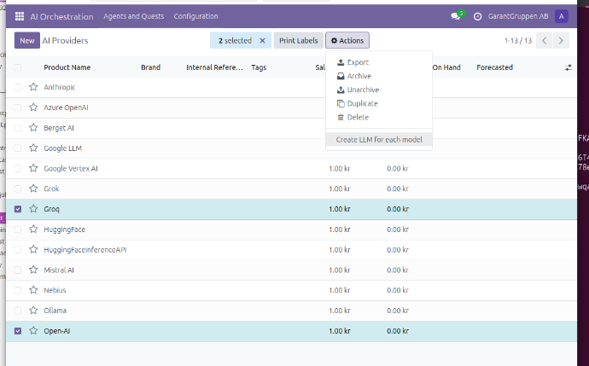Favorite the Berget AI star
589x366 pixels.
33,128
